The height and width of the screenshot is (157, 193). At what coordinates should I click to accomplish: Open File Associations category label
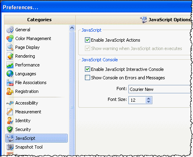[x=31, y=83]
